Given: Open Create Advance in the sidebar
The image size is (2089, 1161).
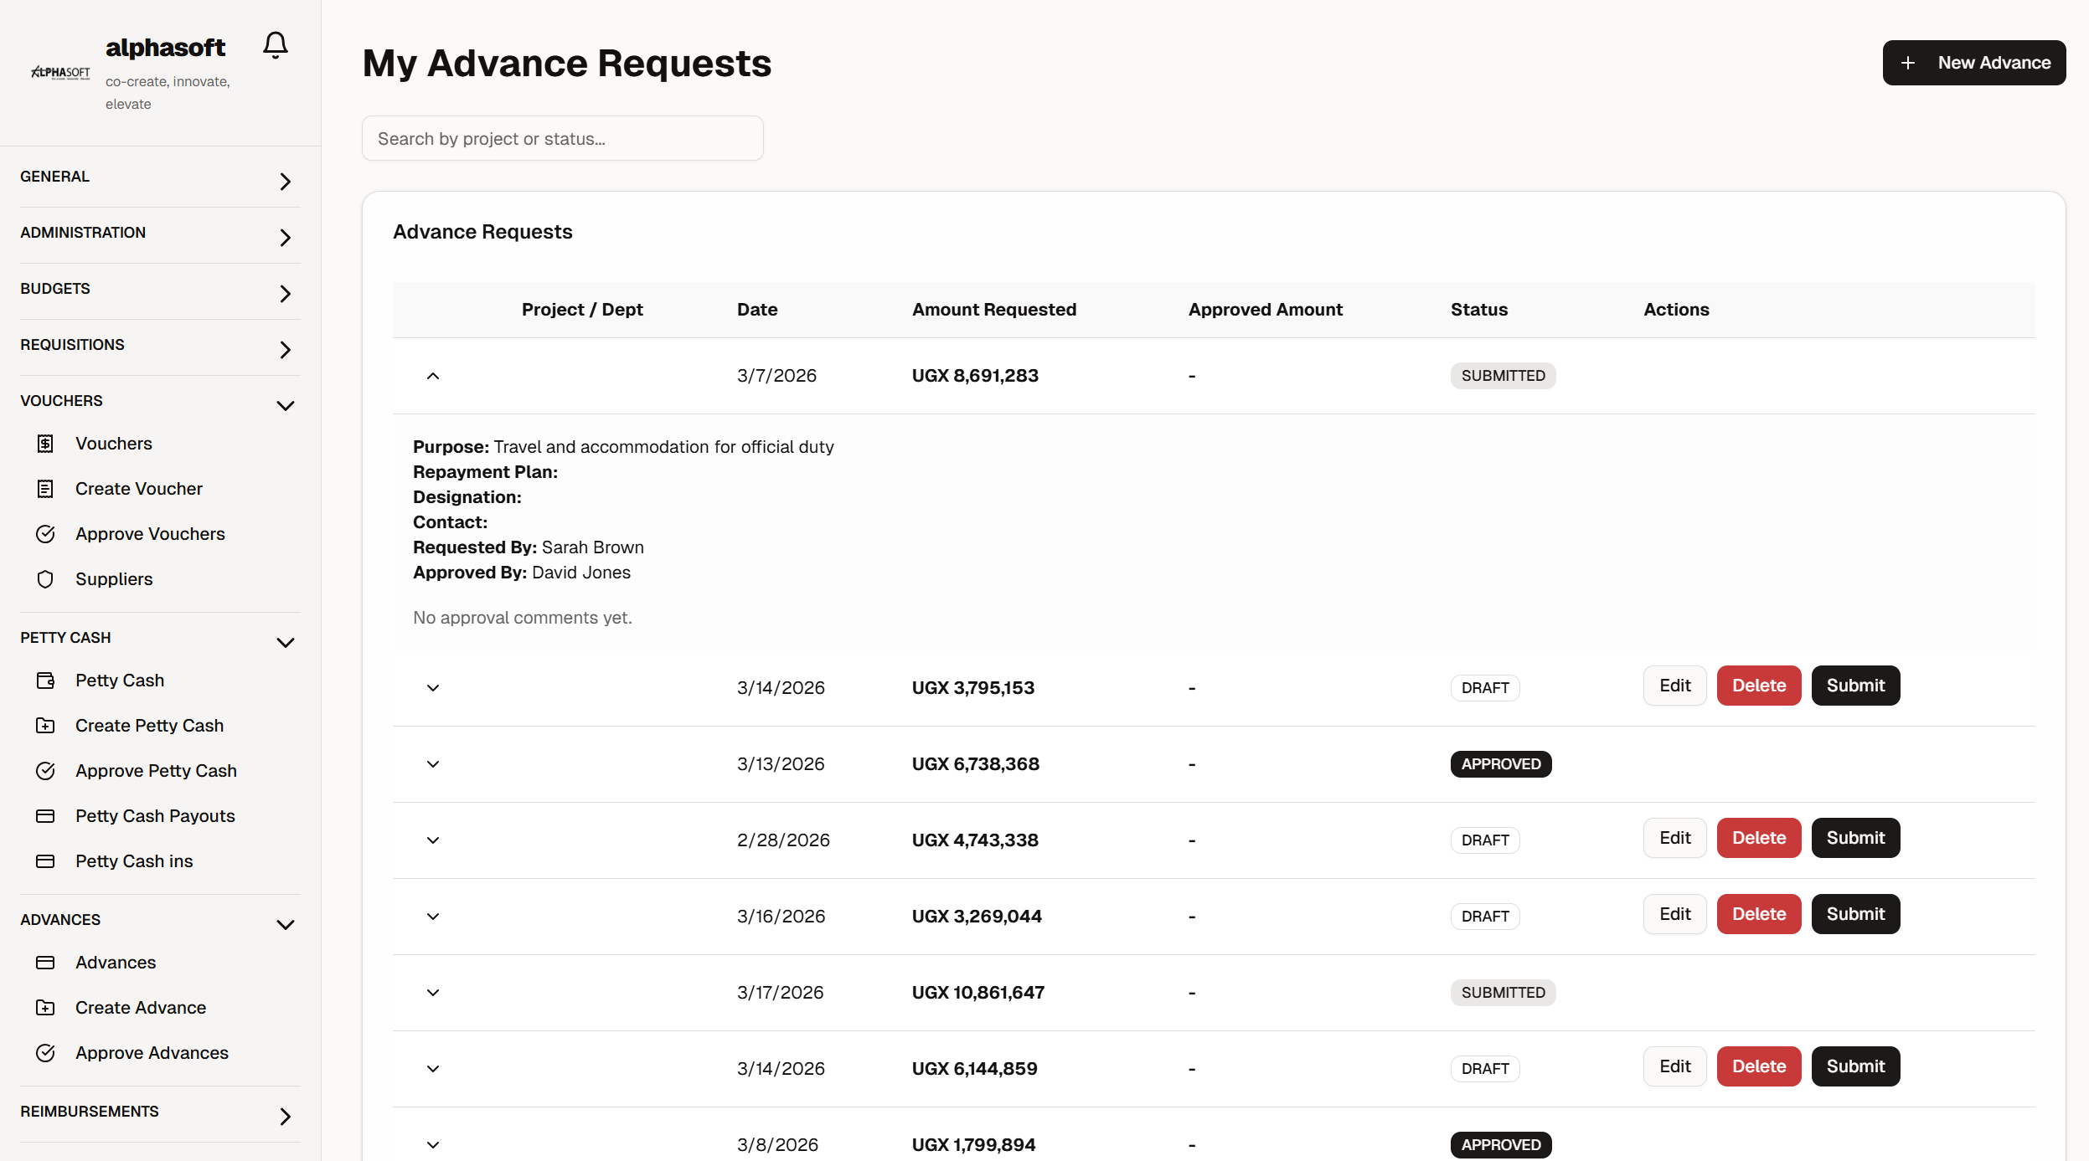Looking at the screenshot, I should 140,1008.
